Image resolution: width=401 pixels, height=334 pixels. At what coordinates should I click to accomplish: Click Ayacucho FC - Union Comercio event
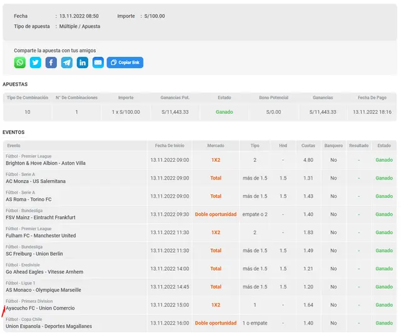[40, 308]
